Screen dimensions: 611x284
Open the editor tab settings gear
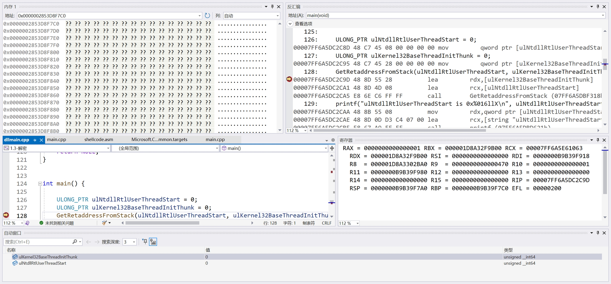(x=333, y=140)
